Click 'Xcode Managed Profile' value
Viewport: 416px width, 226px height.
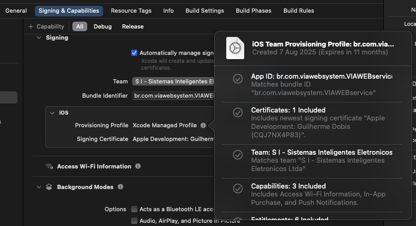164,125
